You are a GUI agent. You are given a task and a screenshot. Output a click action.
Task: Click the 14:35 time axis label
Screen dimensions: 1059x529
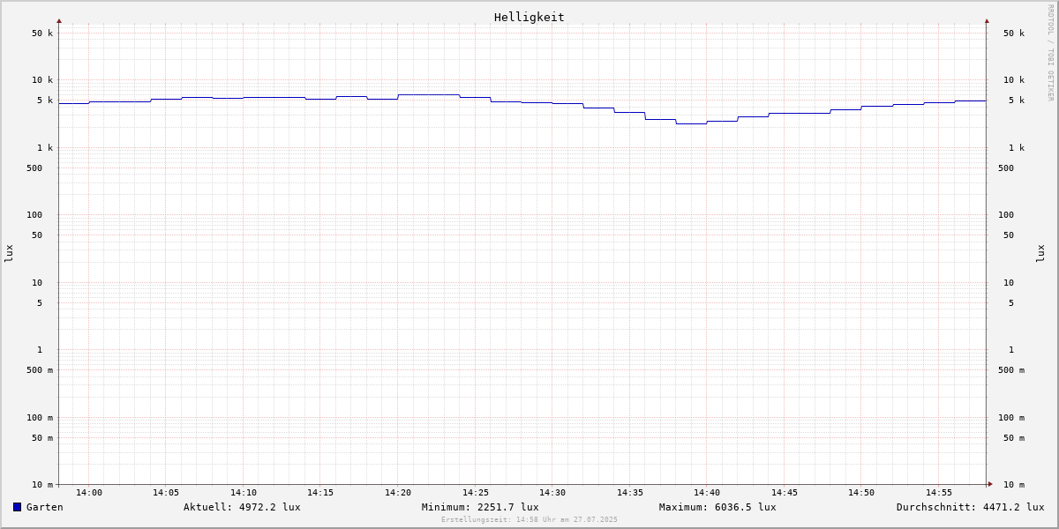(630, 493)
